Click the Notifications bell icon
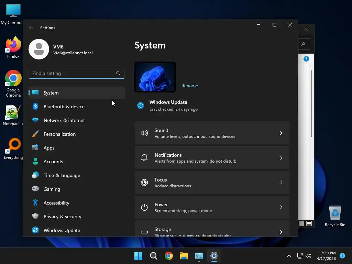Image resolution: width=352 pixels, height=264 pixels. point(144,158)
